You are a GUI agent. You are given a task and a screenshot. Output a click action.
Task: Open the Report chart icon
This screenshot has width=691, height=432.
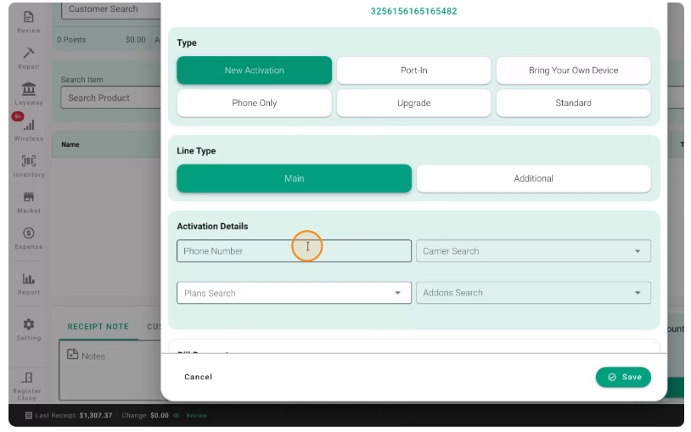pyautogui.click(x=29, y=278)
